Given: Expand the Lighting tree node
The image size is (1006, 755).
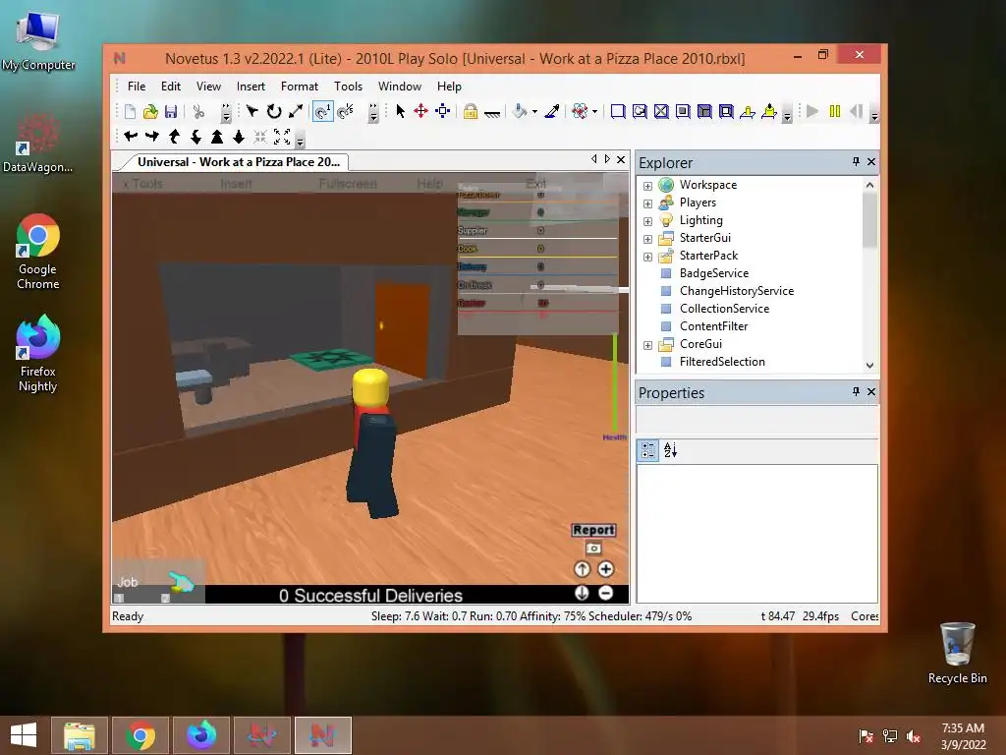Looking at the screenshot, I should (x=648, y=221).
